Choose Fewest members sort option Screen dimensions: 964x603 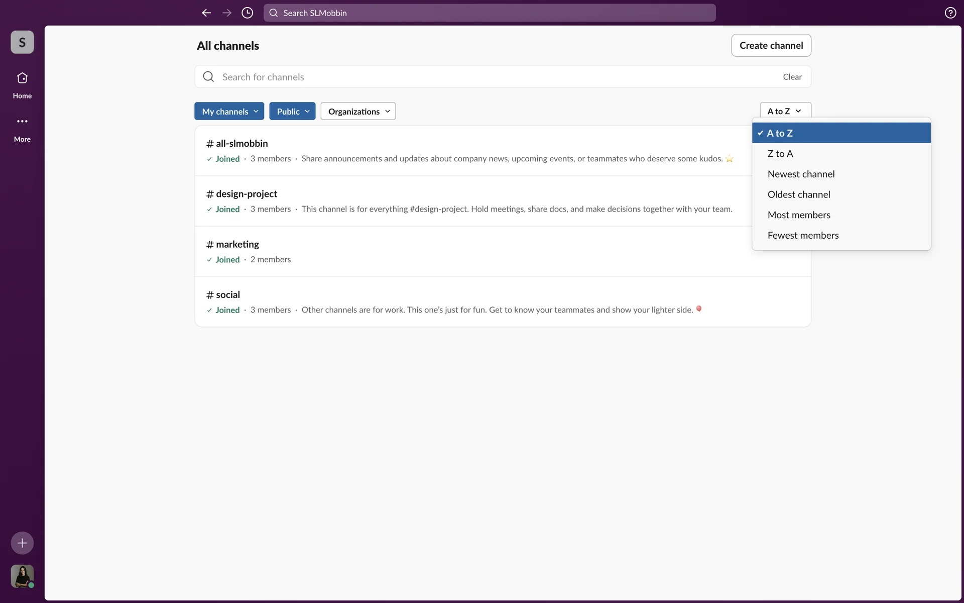[x=803, y=235]
